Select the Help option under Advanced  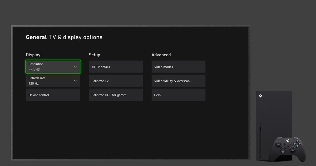179,95
